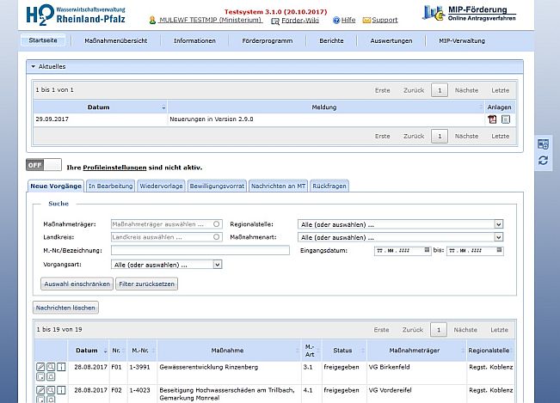Sort the lower table by Status column
Screen dimensions: 560x403
(x=363, y=351)
